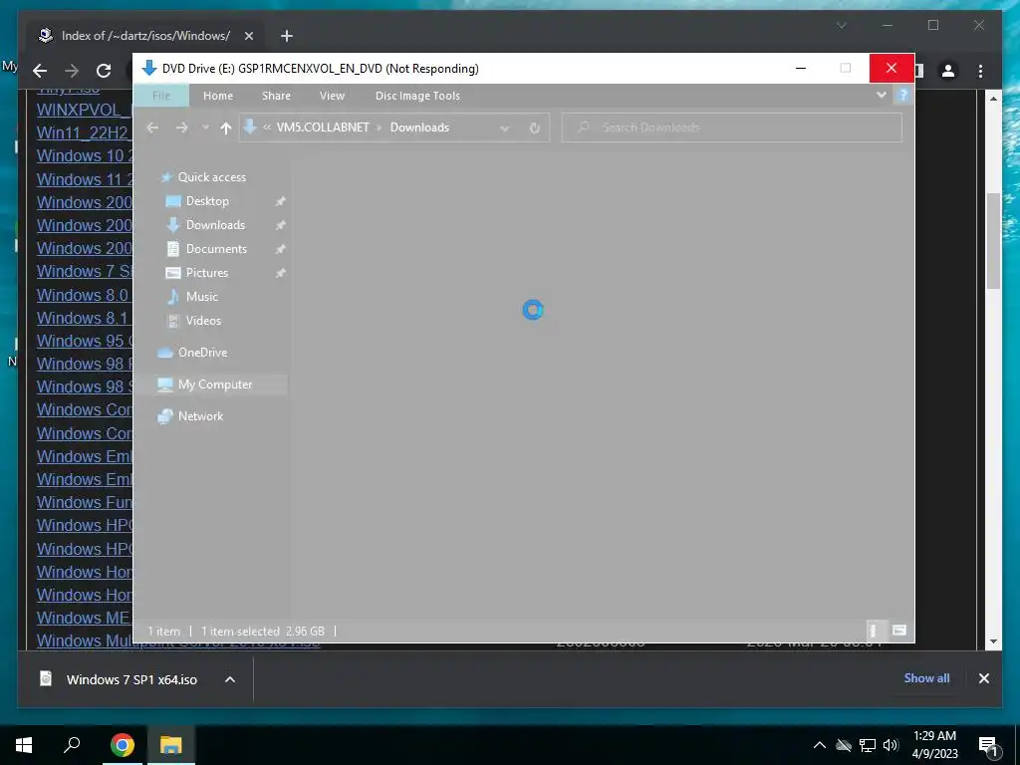The height and width of the screenshot is (765, 1020).
Task: Click the pin icon next to Pictures
Action: pyautogui.click(x=280, y=273)
